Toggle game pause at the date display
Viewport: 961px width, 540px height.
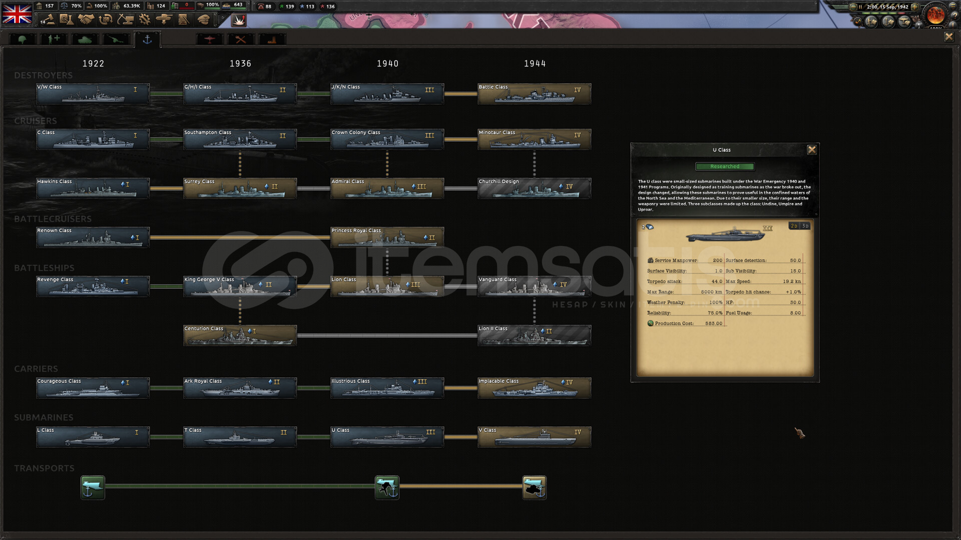[x=887, y=7]
